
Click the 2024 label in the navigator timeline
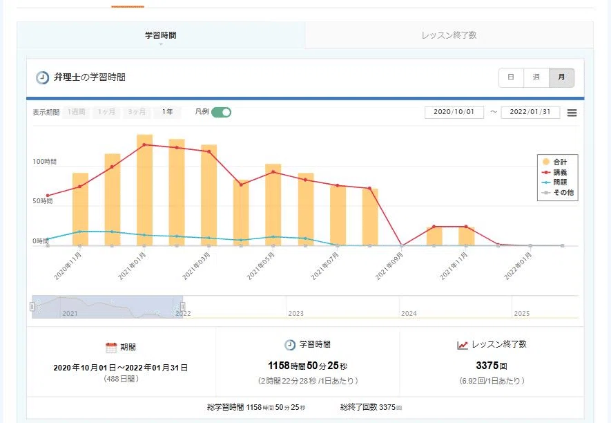click(x=409, y=313)
